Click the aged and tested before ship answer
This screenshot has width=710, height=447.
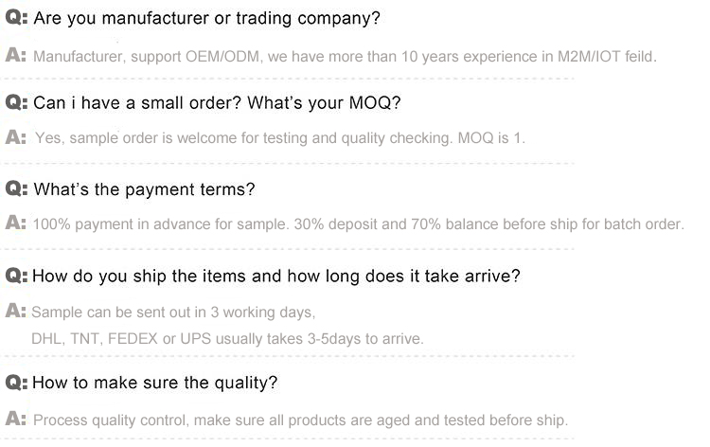[x=301, y=420]
